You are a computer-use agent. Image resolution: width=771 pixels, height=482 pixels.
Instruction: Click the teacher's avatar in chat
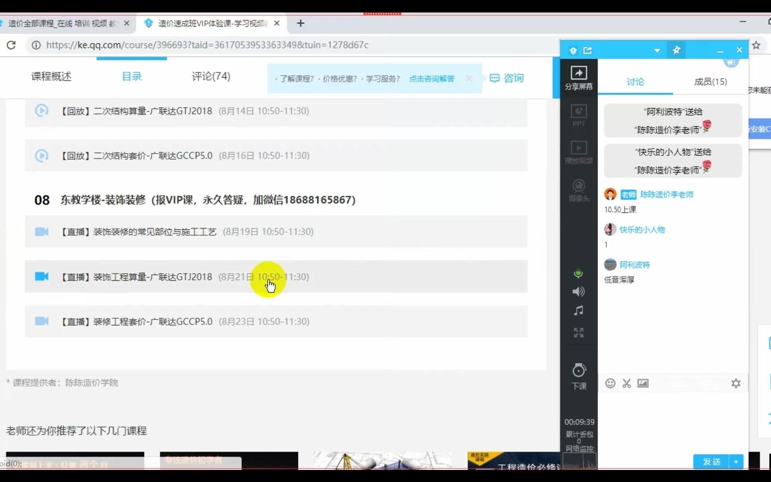610,194
